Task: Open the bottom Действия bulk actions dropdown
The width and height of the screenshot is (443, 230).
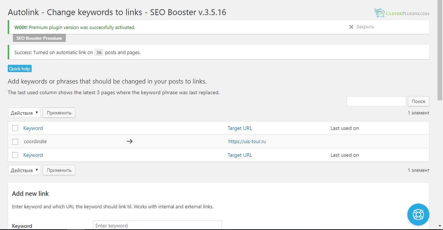Action: click(24, 170)
